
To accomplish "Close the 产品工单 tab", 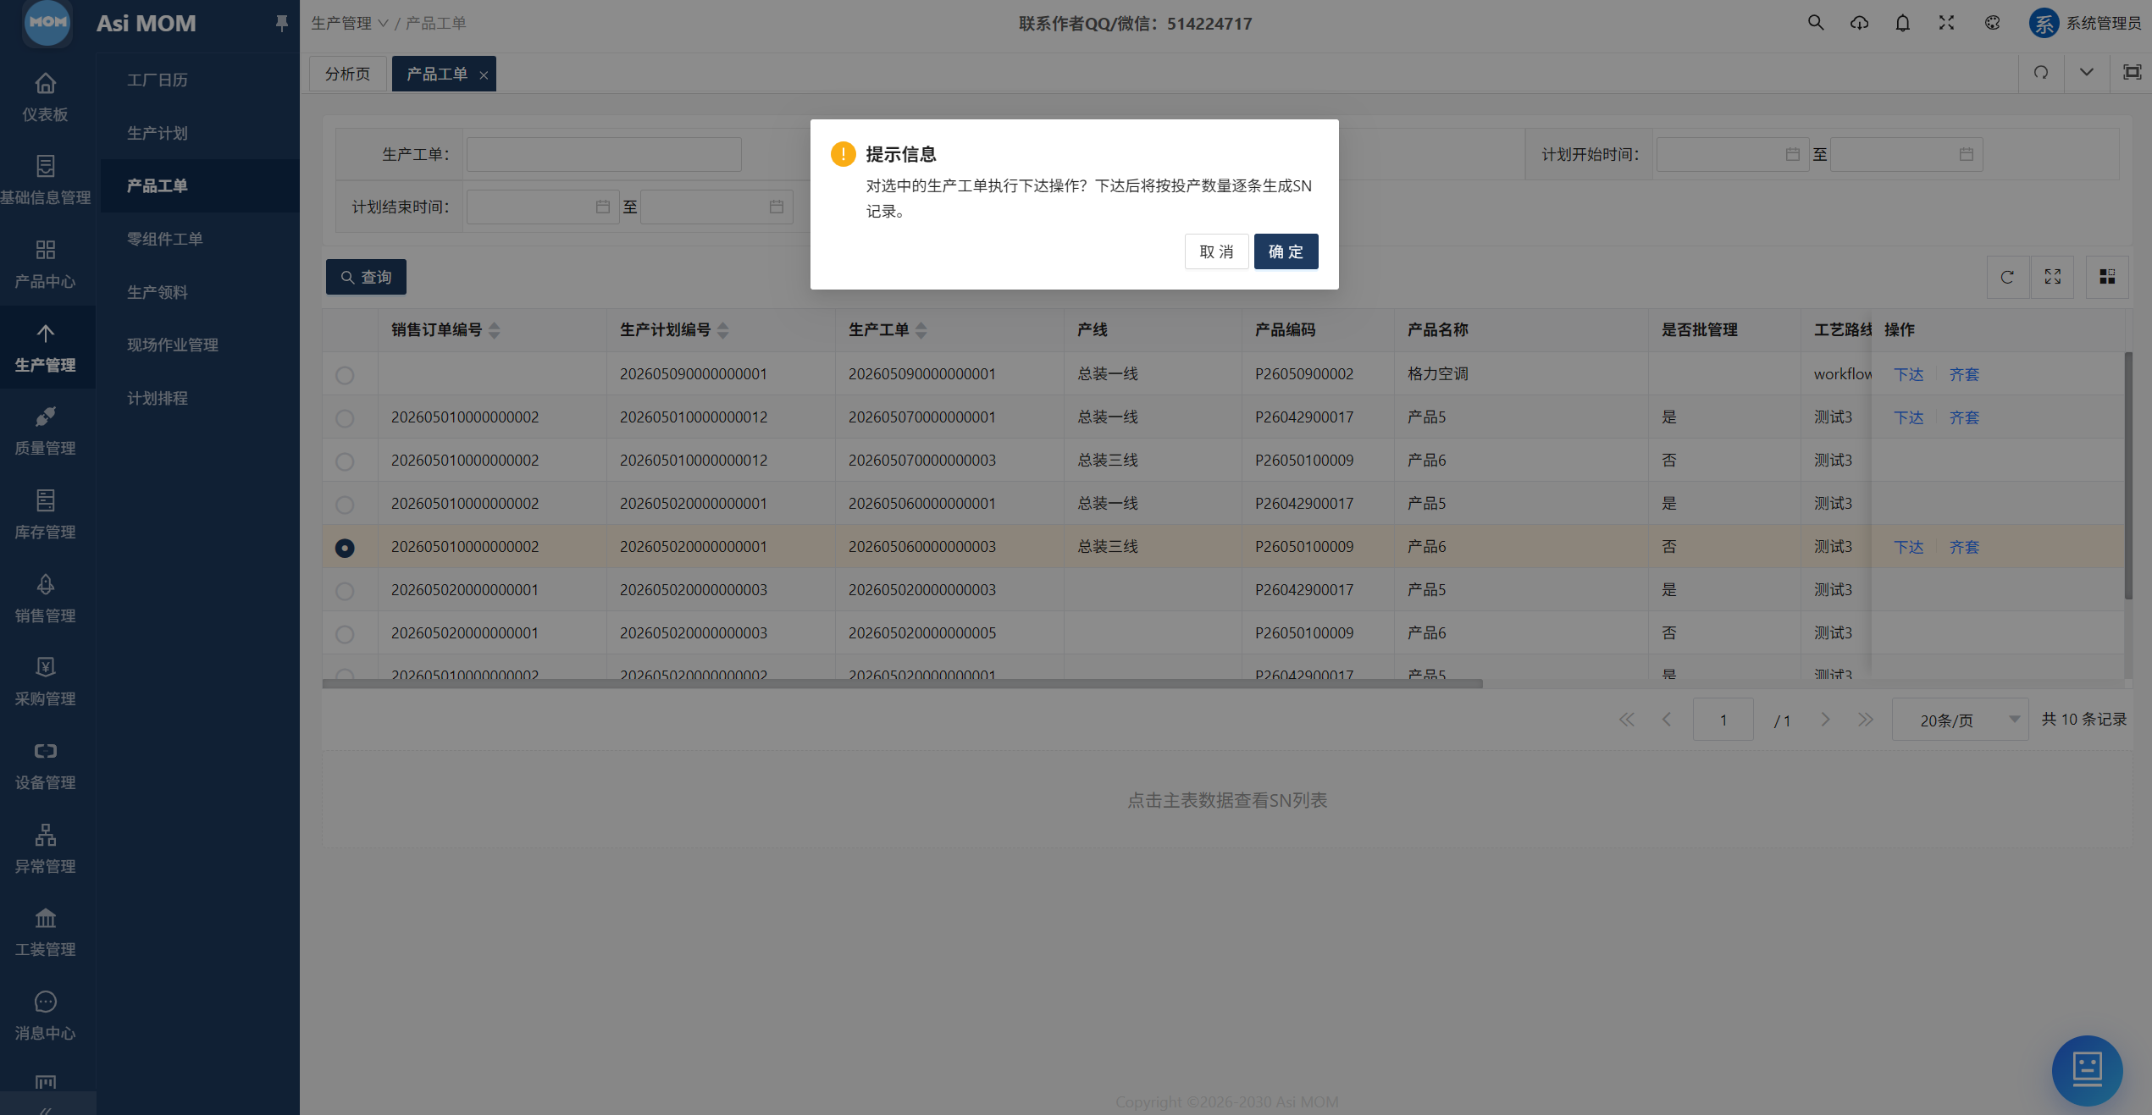I will click(484, 75).
